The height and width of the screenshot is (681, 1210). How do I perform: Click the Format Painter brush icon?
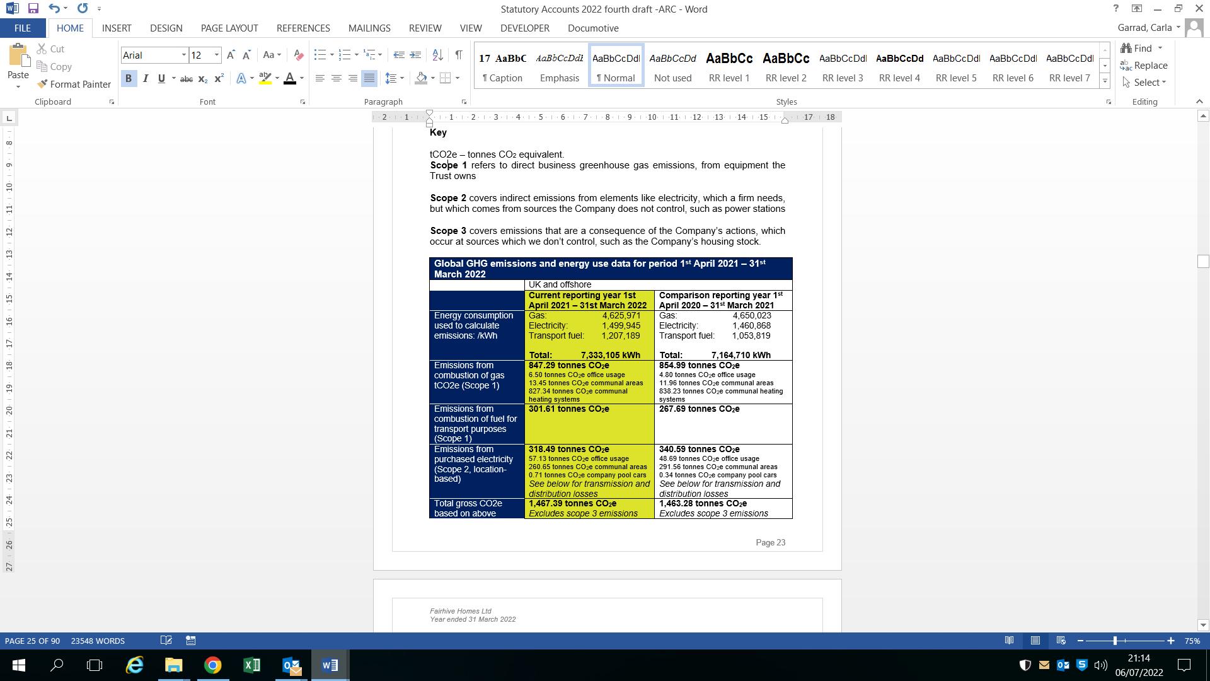42,84
